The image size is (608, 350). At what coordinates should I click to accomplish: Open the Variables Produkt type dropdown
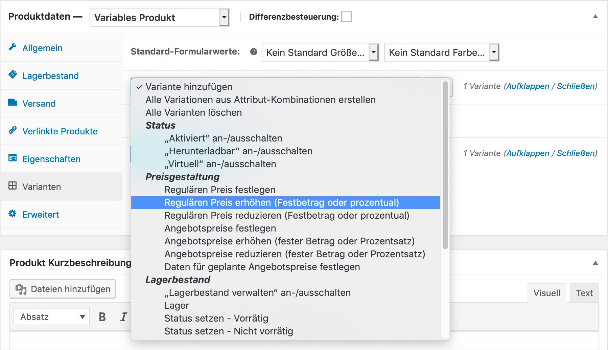[160, 17]
